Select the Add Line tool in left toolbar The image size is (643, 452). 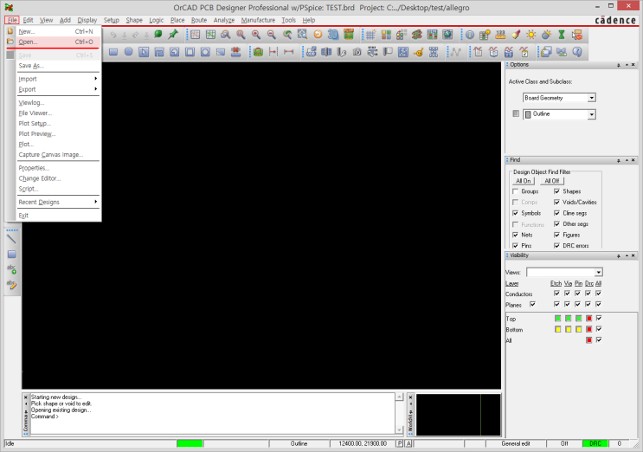[x=11, y=239]
